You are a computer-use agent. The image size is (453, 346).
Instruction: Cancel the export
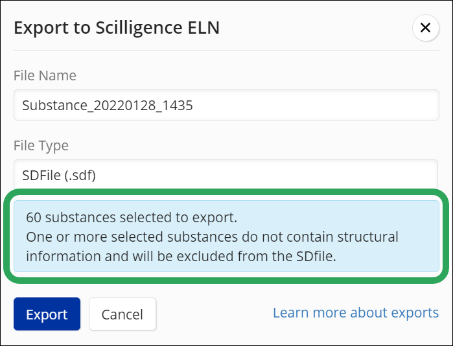point(122,314)
